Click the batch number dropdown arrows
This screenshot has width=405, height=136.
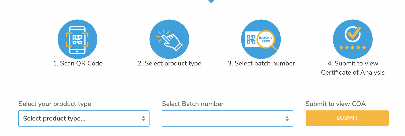[287, 119]
